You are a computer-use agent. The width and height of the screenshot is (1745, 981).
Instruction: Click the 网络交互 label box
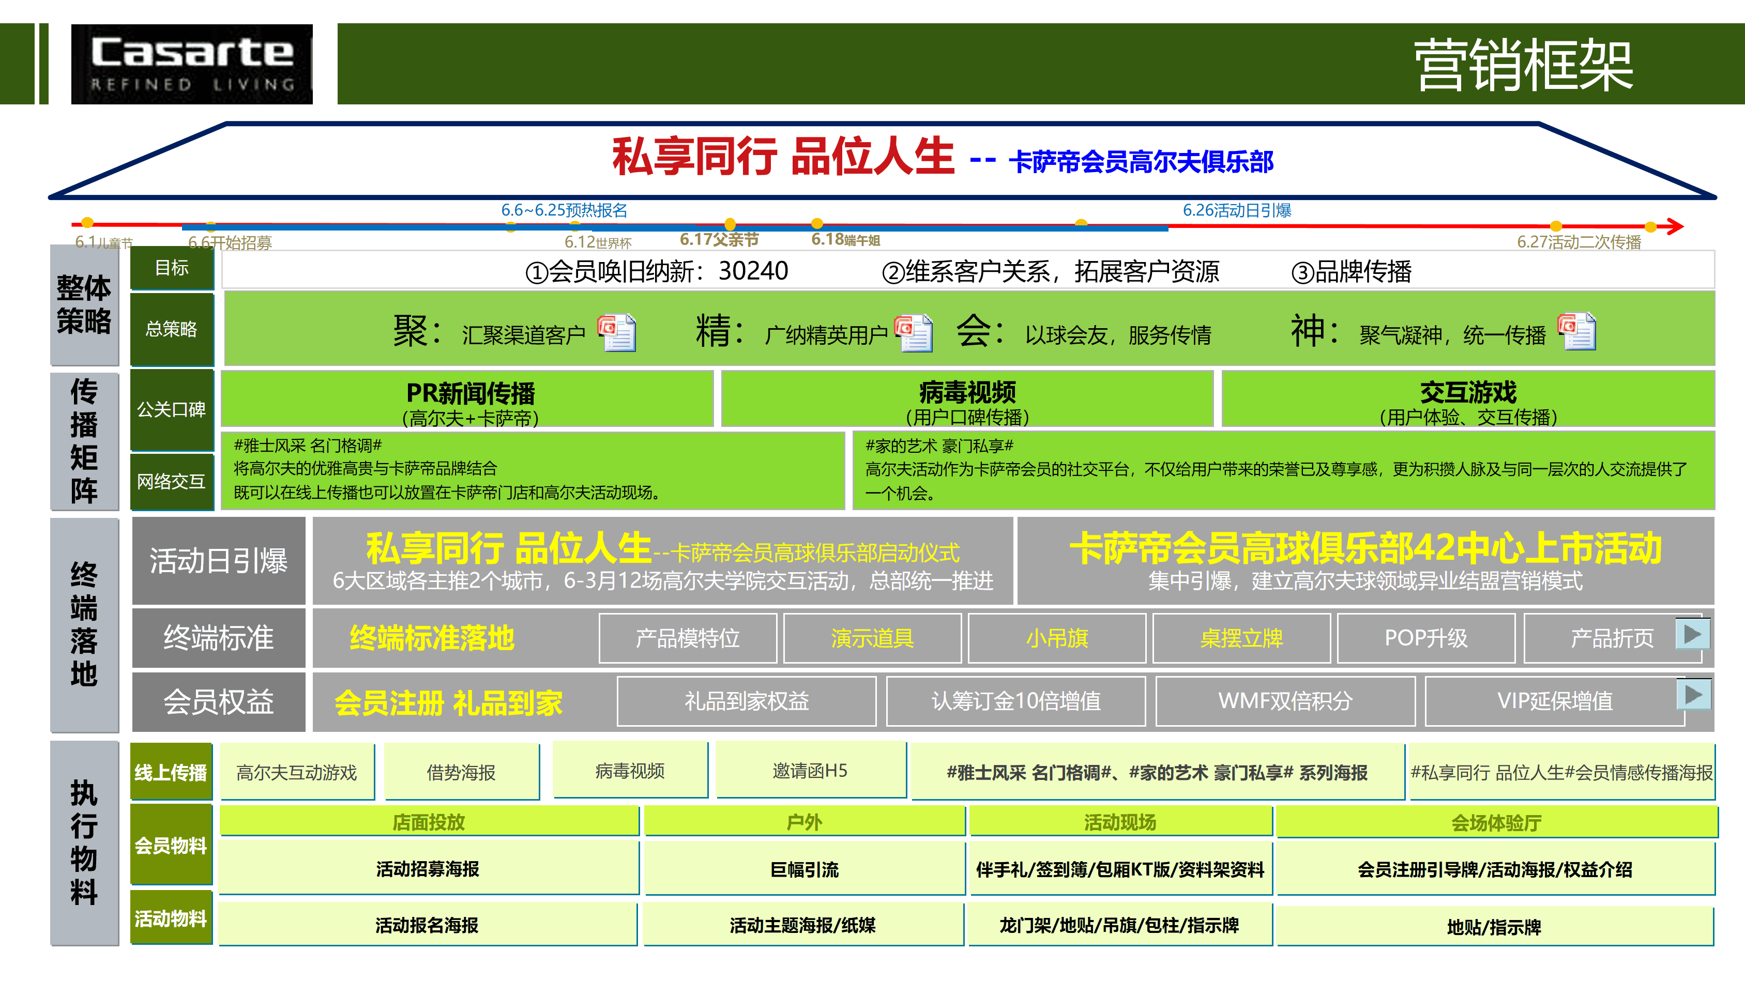tap(172, 481)
